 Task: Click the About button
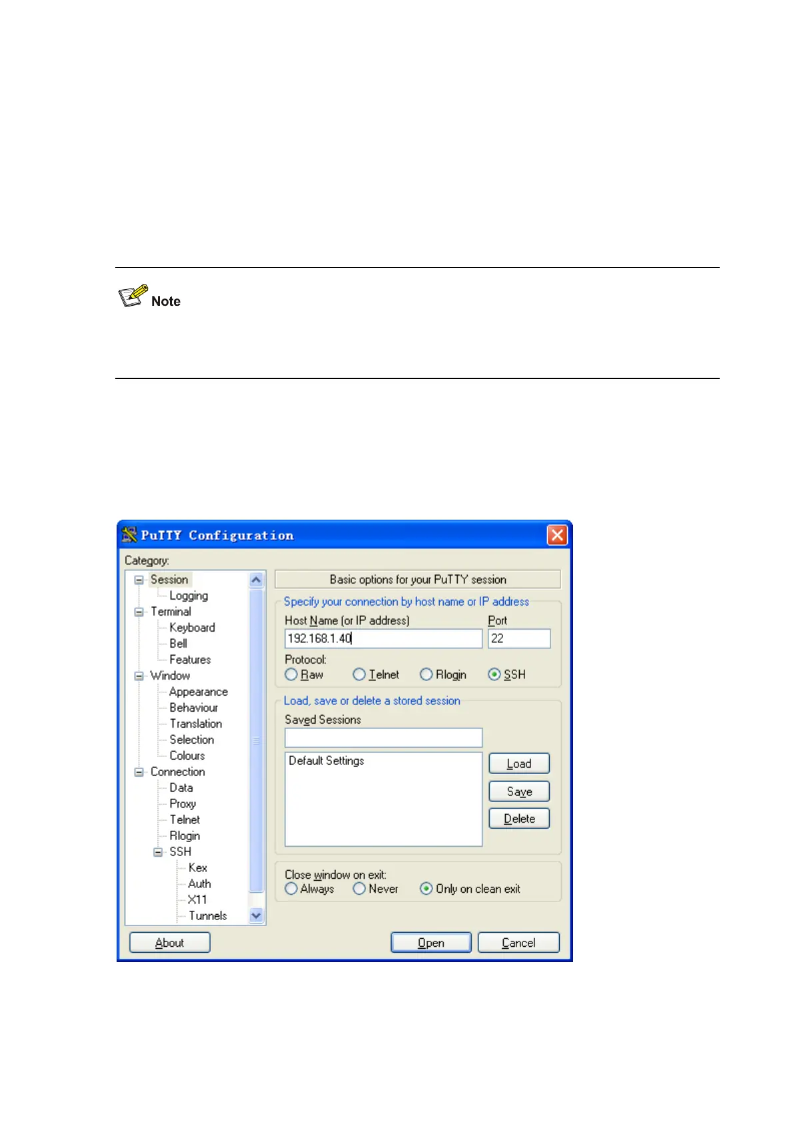[x=170, y=943]
